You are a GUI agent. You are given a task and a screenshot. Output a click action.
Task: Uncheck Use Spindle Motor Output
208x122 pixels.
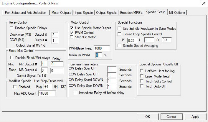tap(72, 28)
